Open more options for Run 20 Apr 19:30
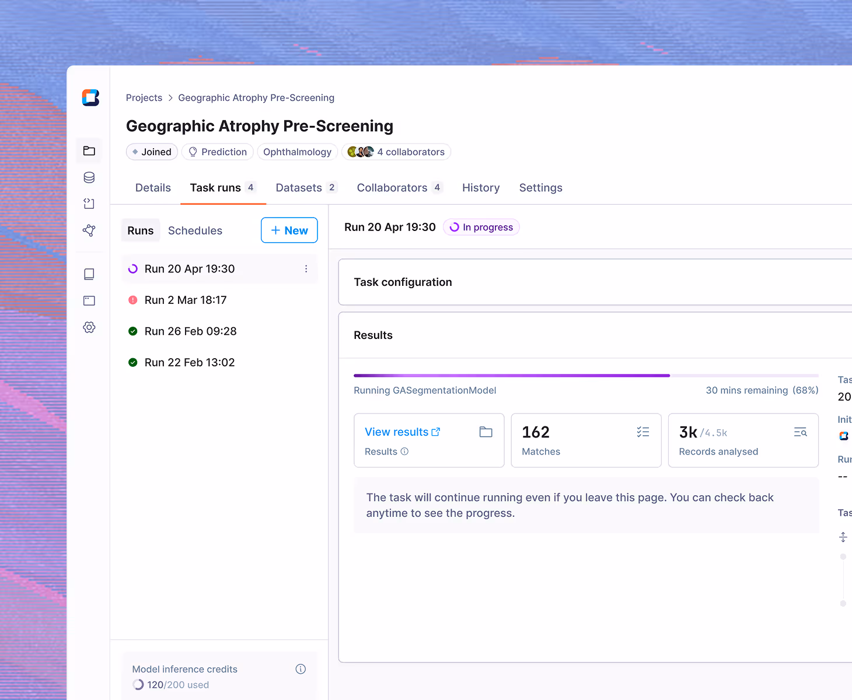Image resolution: width=852 pixels, height=700 pixels. tap(306, 269)
